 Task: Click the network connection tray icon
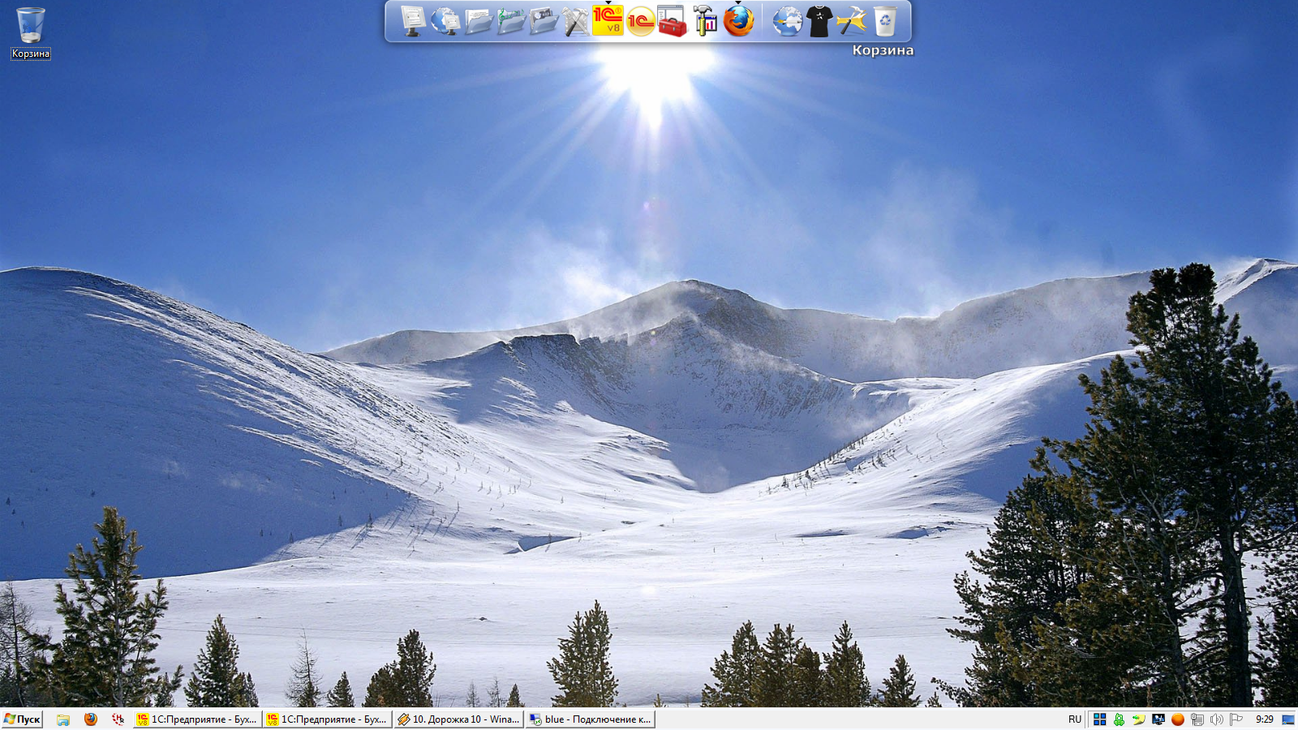coord(1197,719)
